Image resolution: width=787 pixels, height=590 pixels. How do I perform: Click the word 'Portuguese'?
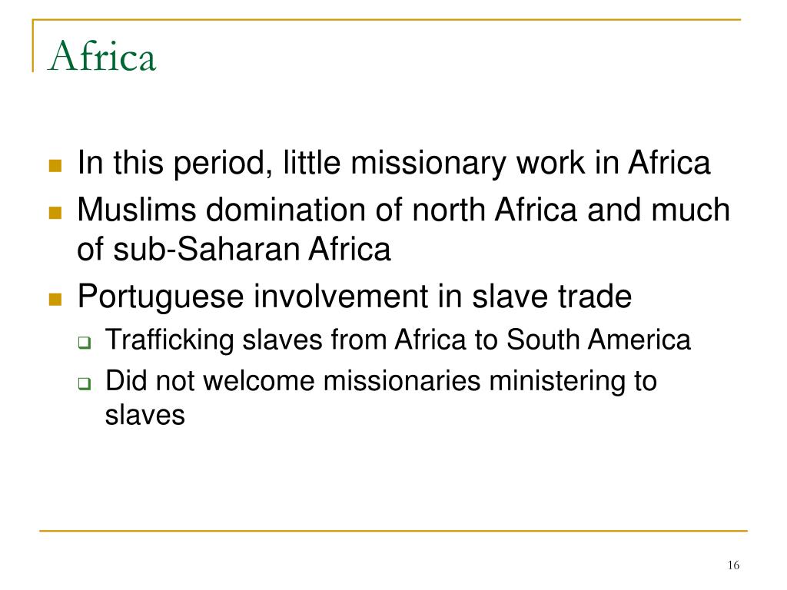point(161,297)
